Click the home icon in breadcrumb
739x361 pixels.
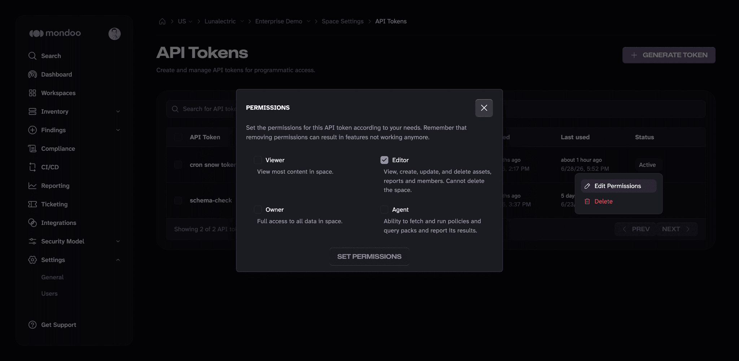162,21
